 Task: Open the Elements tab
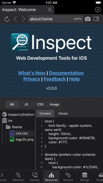[18, 177]
